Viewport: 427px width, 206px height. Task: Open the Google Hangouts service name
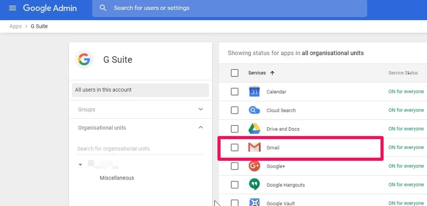click(x=286, y=185)
